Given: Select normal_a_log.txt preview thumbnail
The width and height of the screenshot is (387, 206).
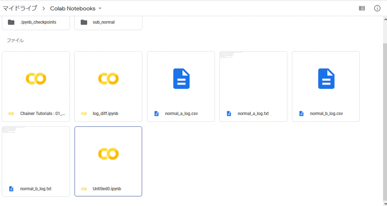Looking at the screenshot, I should tap(253, 78).
